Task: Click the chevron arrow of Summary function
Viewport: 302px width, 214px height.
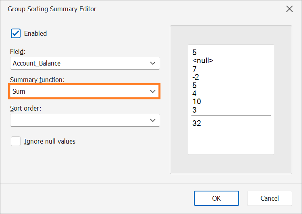Action: (x=153, y=91)
